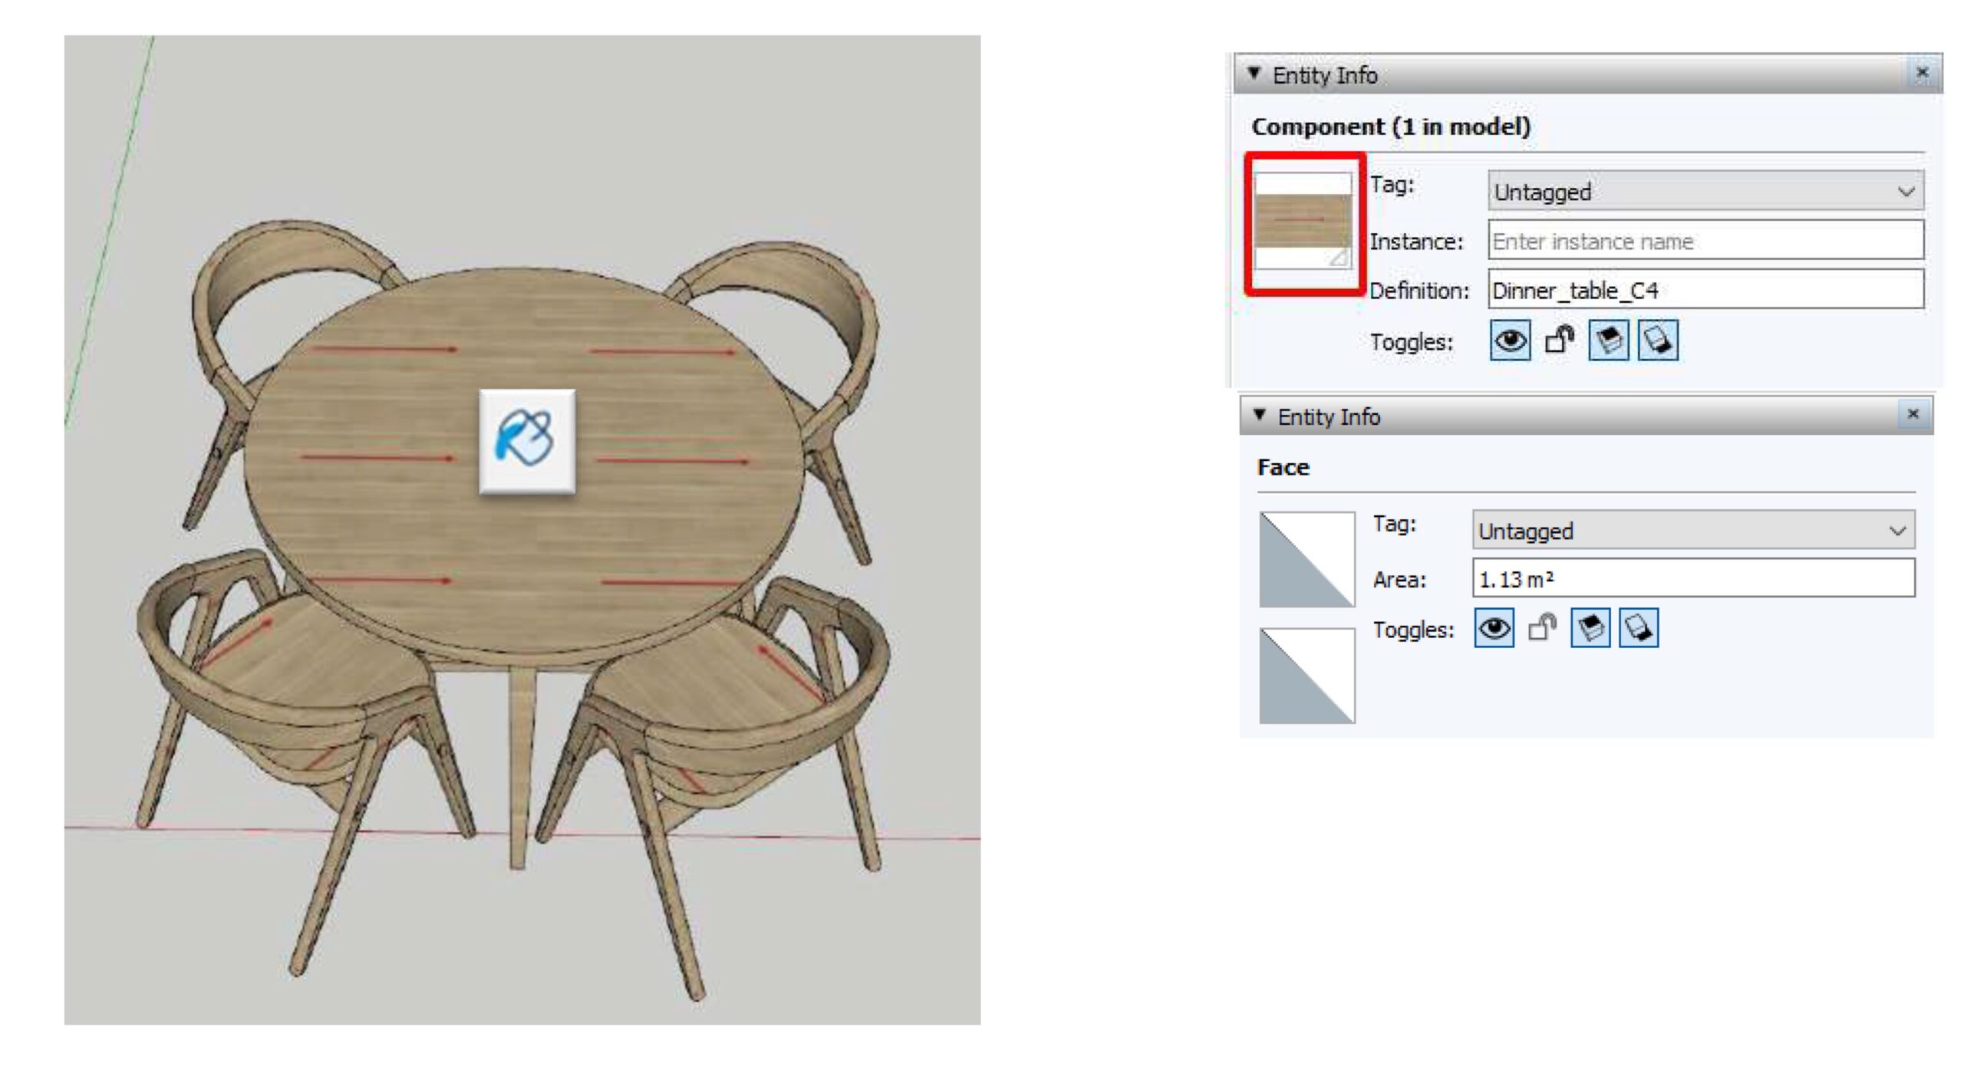
Task: Open the Component Tag dropdown
Action: click(1705, 191)
